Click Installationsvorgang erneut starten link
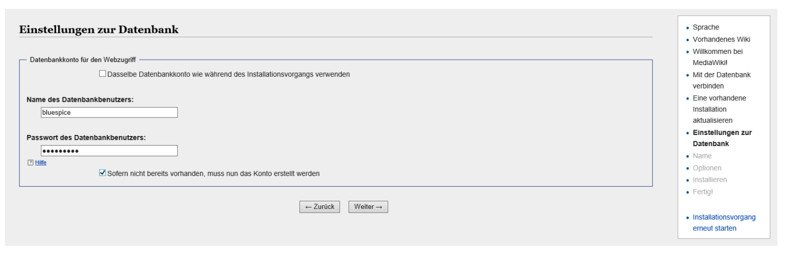The width and height of the screenshot is (786, 256). pyautogui.click(x=724, y=223)
